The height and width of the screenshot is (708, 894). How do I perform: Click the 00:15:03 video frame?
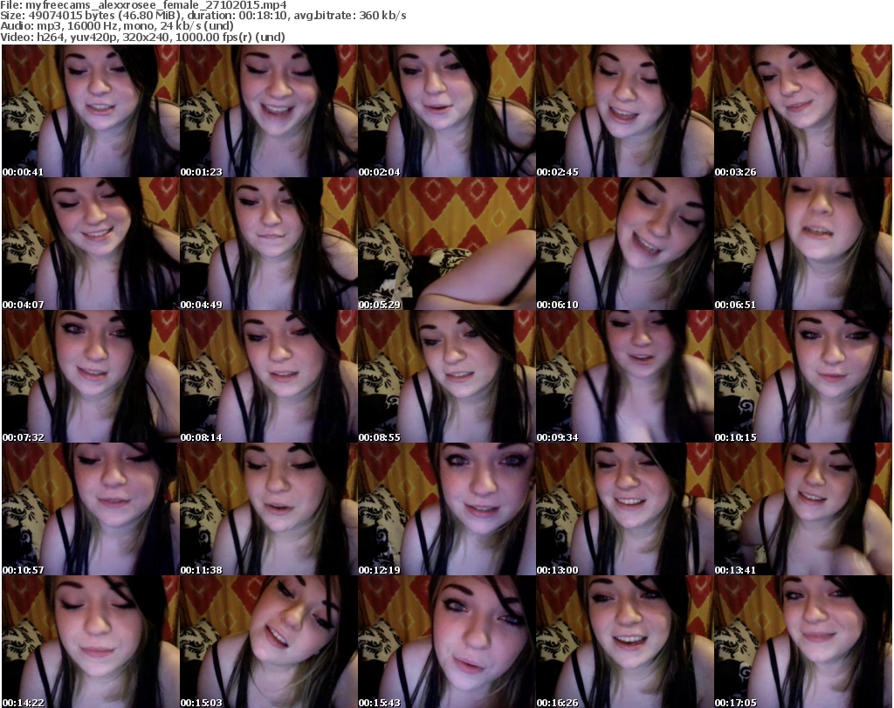point(269,642)
